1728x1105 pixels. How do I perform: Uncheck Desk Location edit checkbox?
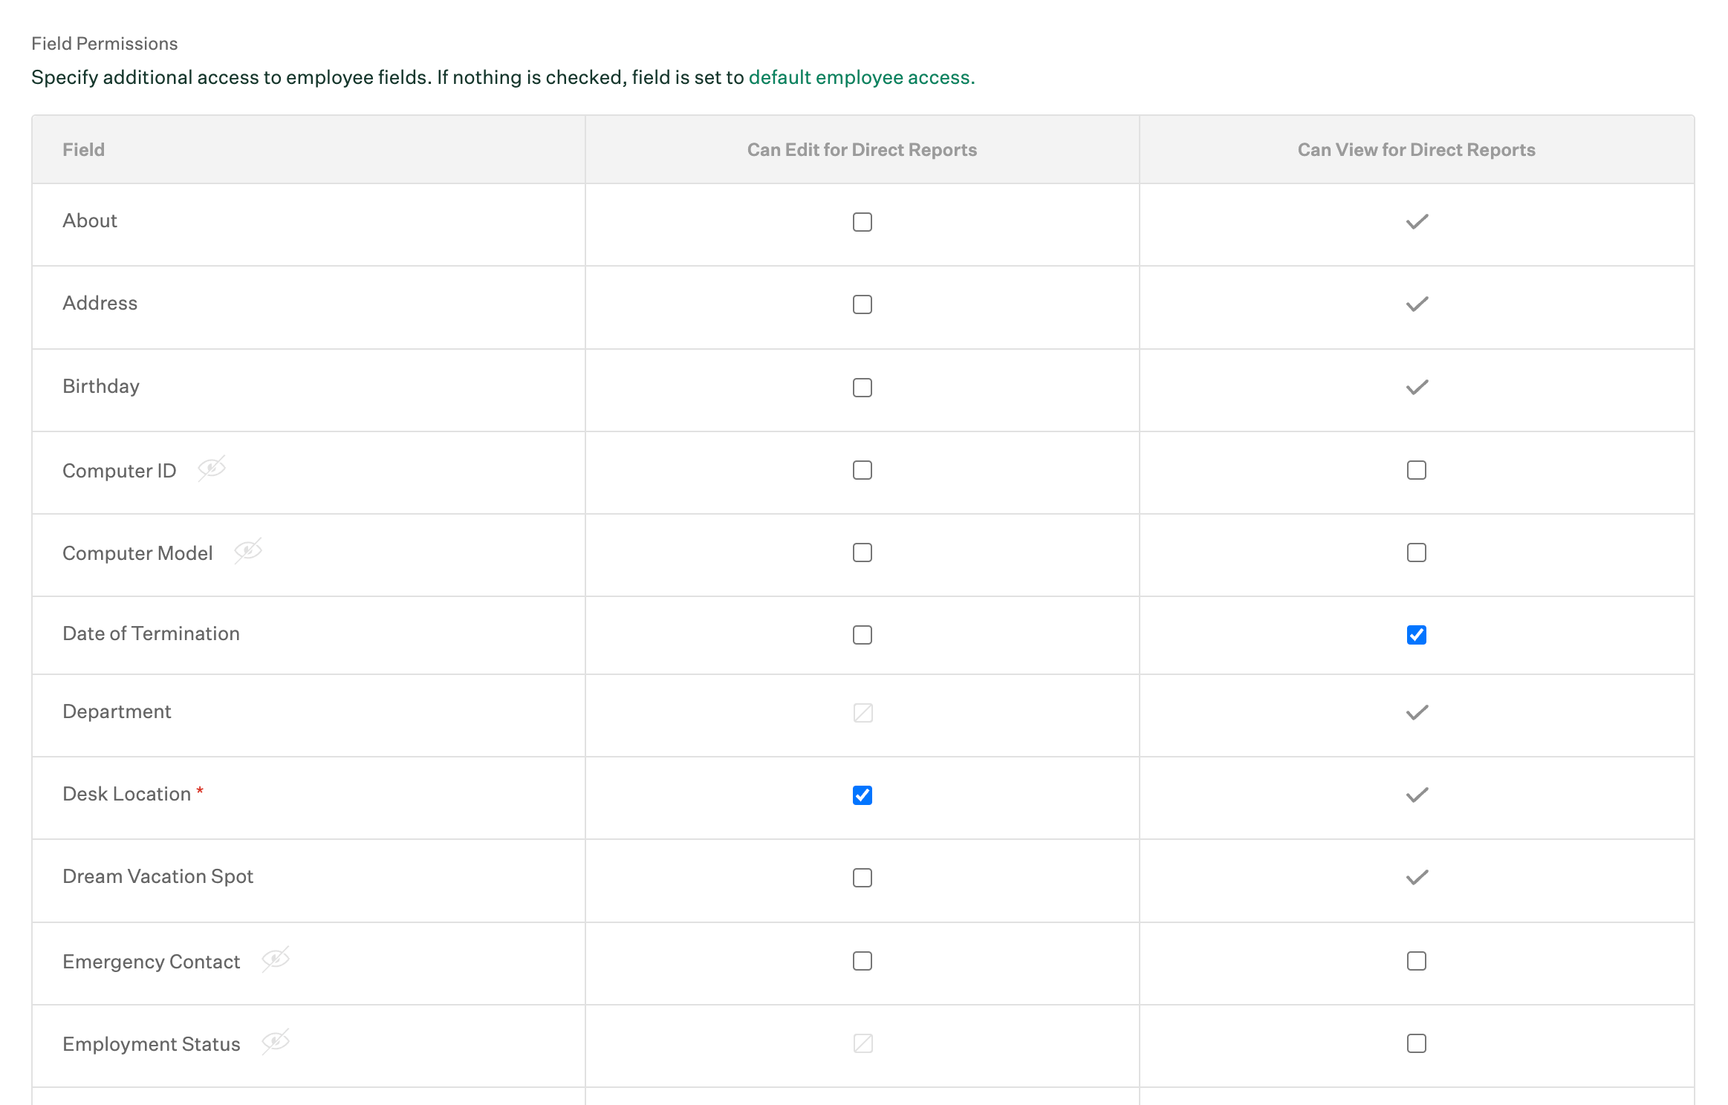[x=863, y=795]
